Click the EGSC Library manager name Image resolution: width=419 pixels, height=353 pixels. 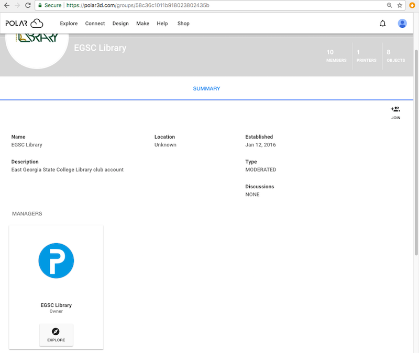[x=56, y=305]
